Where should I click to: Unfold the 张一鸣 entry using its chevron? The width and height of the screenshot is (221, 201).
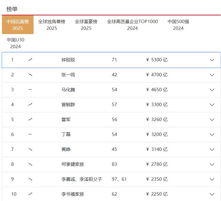pos(212,75)
